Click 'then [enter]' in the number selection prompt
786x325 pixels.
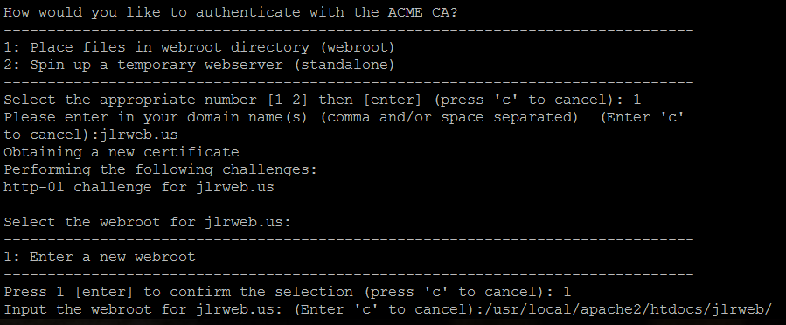click(370, 100)
